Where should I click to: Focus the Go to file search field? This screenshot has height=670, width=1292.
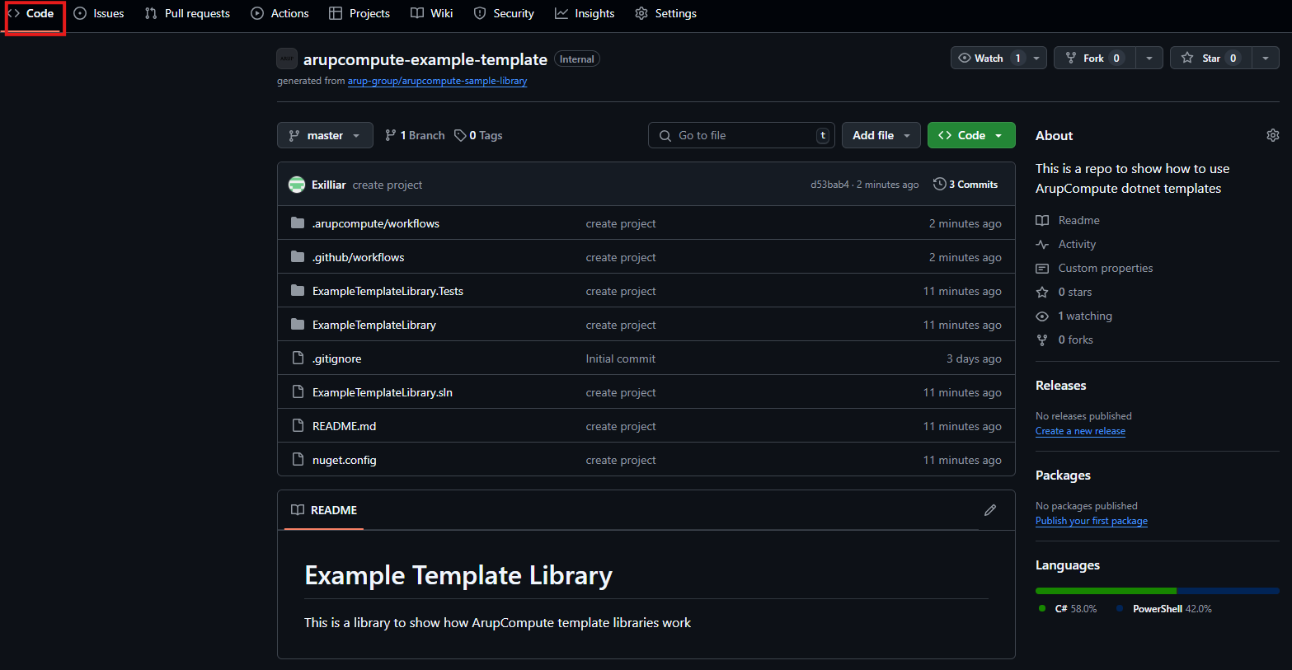point(741,135)
